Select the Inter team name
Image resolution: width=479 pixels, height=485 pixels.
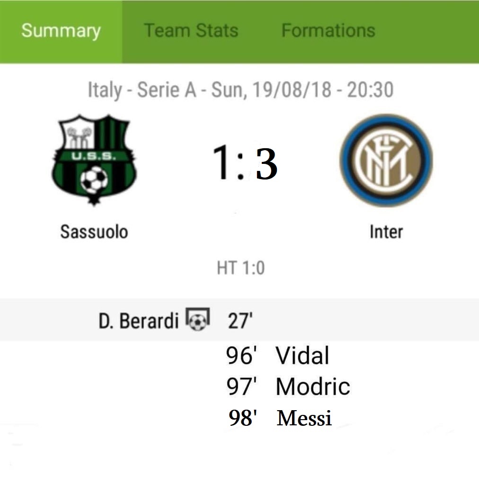(x=386, y=232)
